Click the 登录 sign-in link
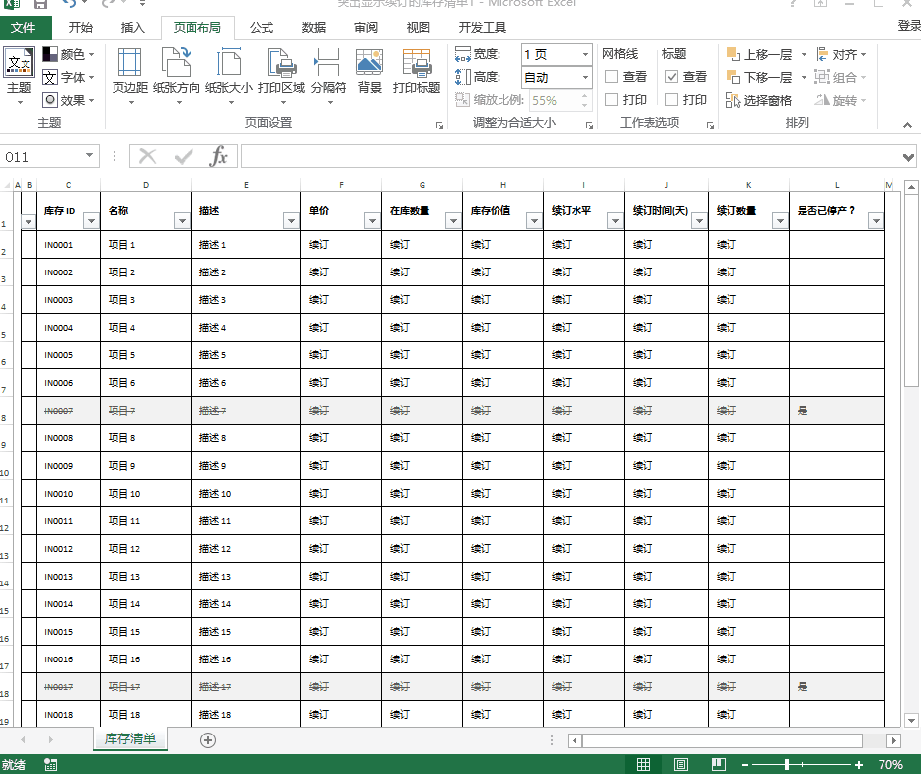The image size is (921, 774). point(909,26)
